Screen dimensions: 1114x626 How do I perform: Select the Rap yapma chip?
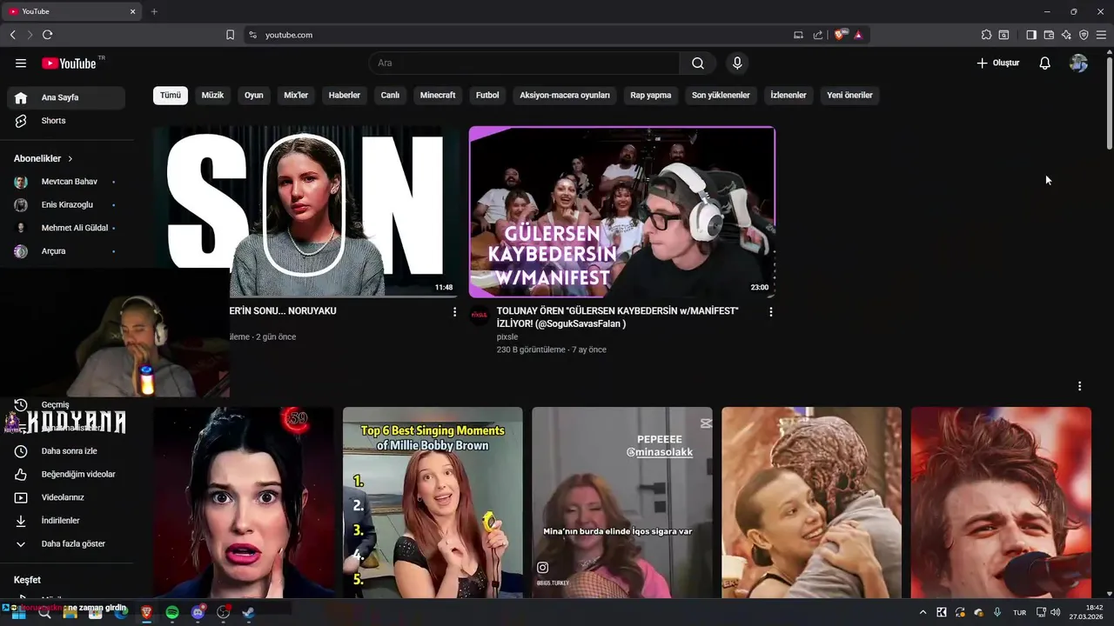651,96
